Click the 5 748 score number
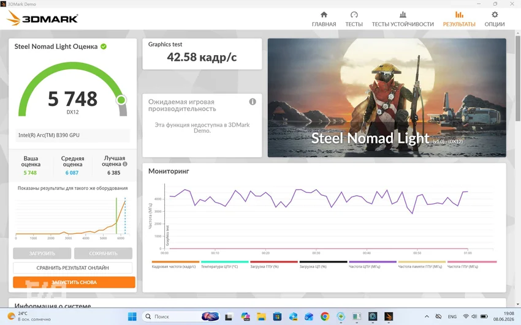 click(72, 99)
